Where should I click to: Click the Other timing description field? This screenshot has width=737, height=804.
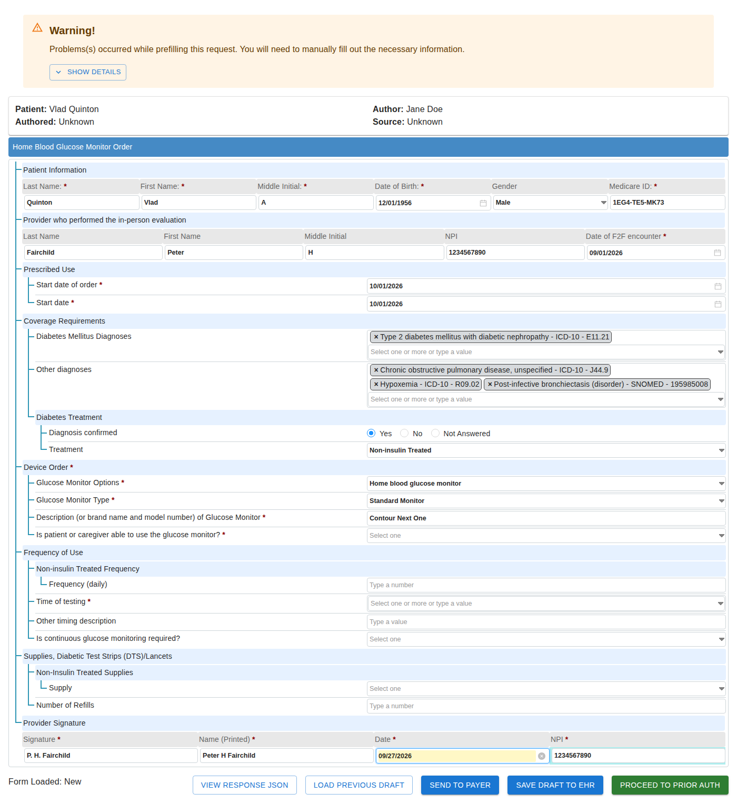546,622
